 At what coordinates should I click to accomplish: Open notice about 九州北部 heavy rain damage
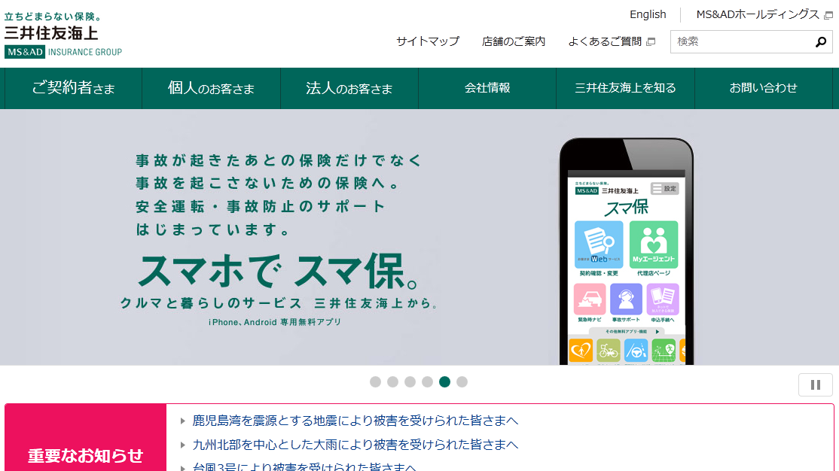[x=355, y=444]
